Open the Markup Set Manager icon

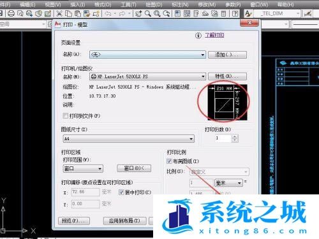point(214,13)
